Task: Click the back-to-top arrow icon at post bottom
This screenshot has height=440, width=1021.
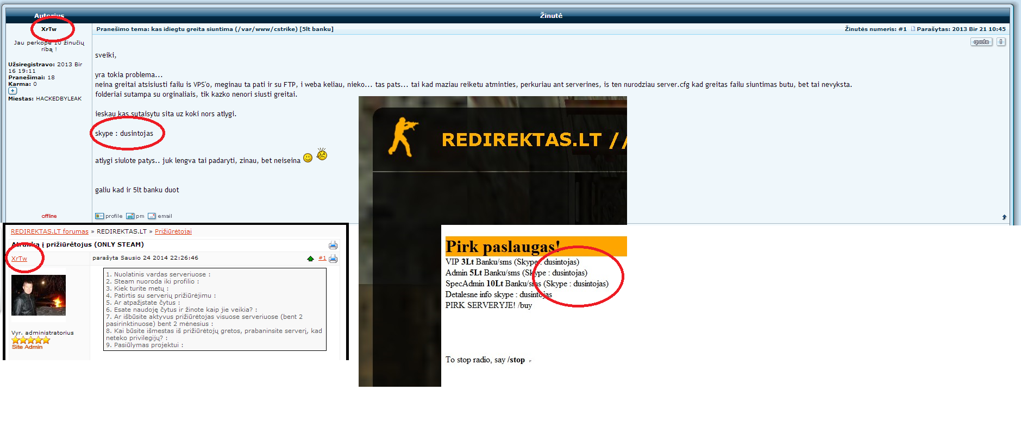Action: (1004, 217)
